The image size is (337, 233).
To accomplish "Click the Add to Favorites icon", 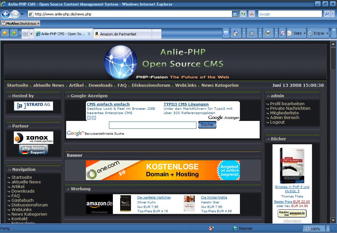I will pos(13,33).
